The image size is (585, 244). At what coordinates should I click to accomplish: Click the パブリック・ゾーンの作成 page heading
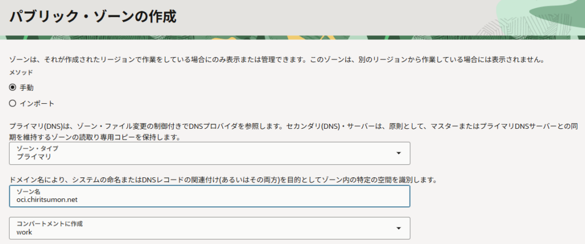coord(93,16)
